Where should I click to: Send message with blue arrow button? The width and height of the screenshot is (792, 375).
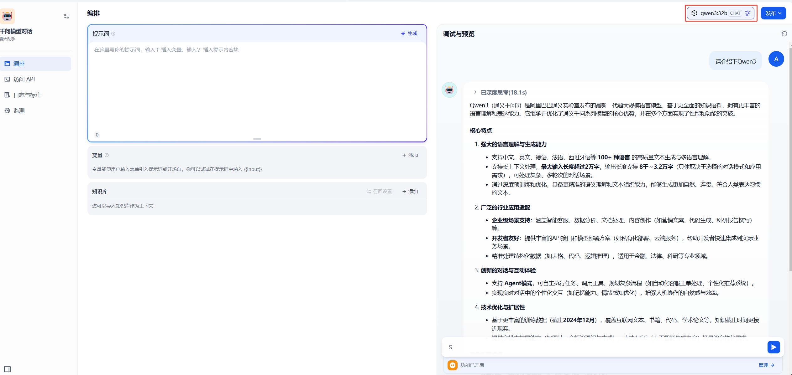[x=774, y=347]
